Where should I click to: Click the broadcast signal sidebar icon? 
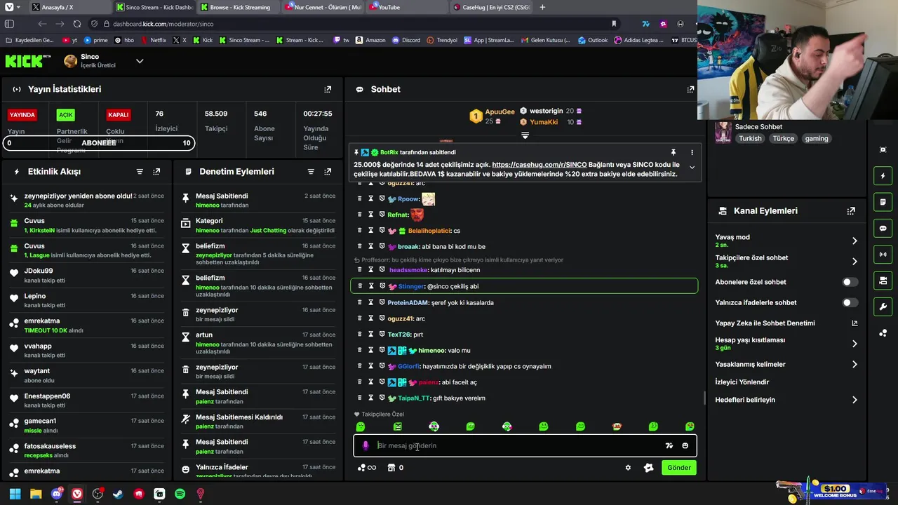coord(883,254)
